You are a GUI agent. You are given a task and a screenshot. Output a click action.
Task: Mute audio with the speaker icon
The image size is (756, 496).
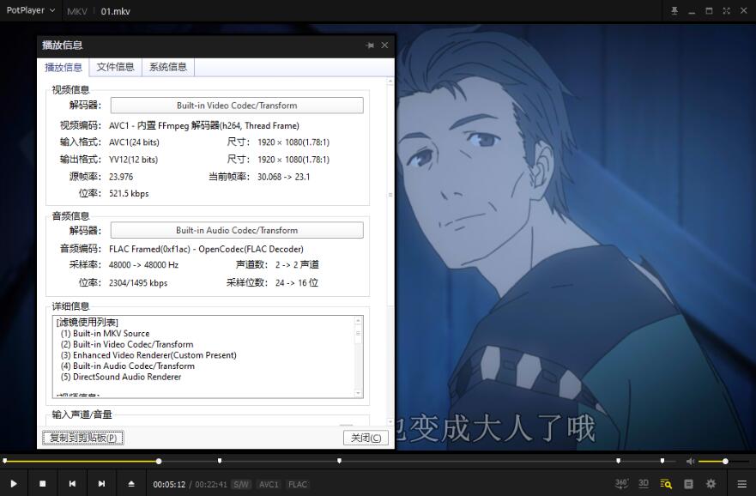click(x=691, y=462)
